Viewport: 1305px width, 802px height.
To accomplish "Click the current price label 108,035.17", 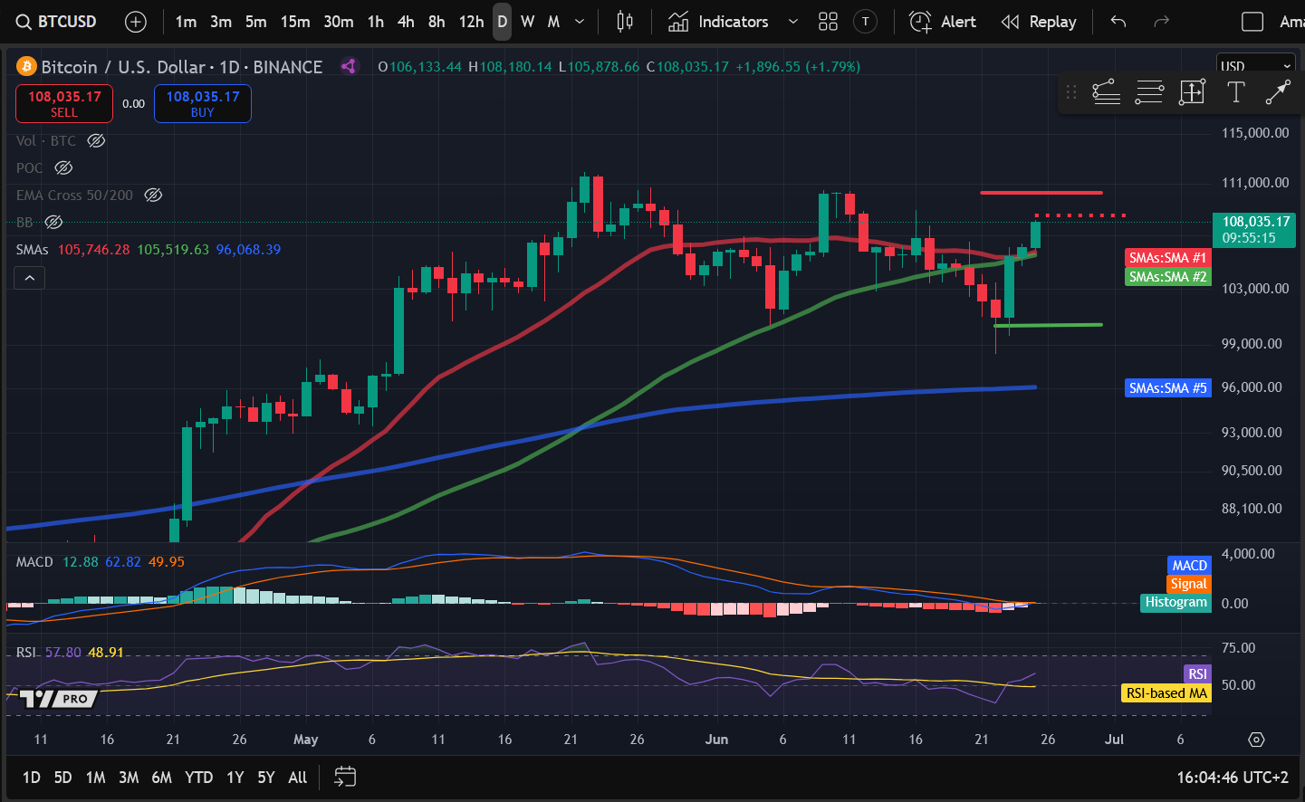I will click(x=1254, y=230).
